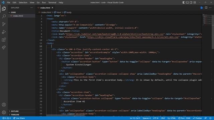Open the Selection menu
The image size is (214, 120).
23,2
